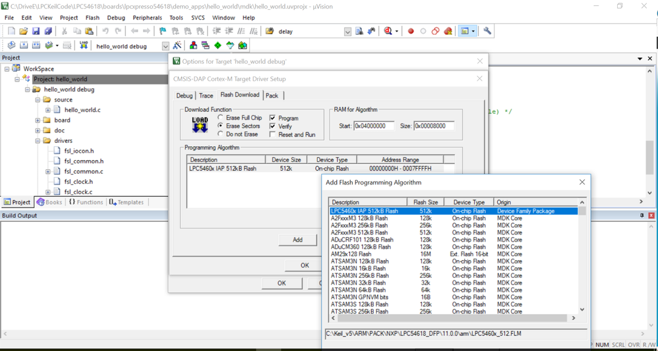Select hello_world.c in the Project tree
This screenshot has height=351, width=658.
(x=82, y=110)
